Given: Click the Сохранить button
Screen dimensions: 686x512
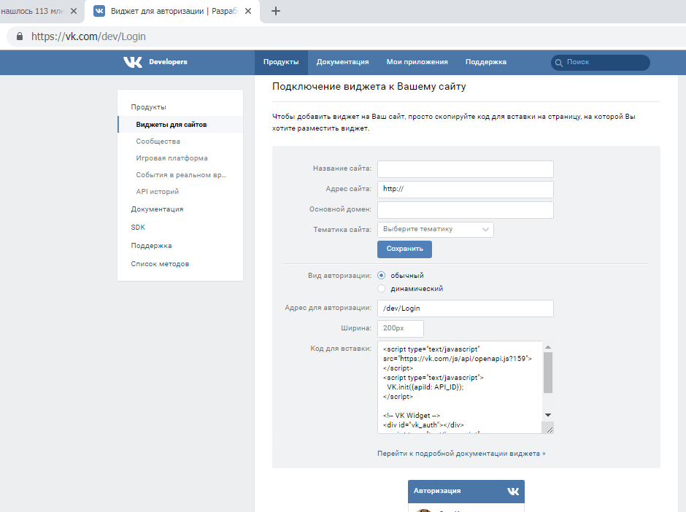Looking at the screenshot, I should pyautogui.click(x=405, y=249).
